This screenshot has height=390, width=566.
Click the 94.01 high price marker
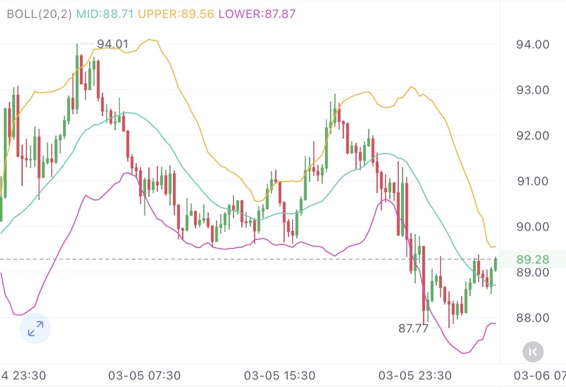pyautogui.click(x=113, y=44)
